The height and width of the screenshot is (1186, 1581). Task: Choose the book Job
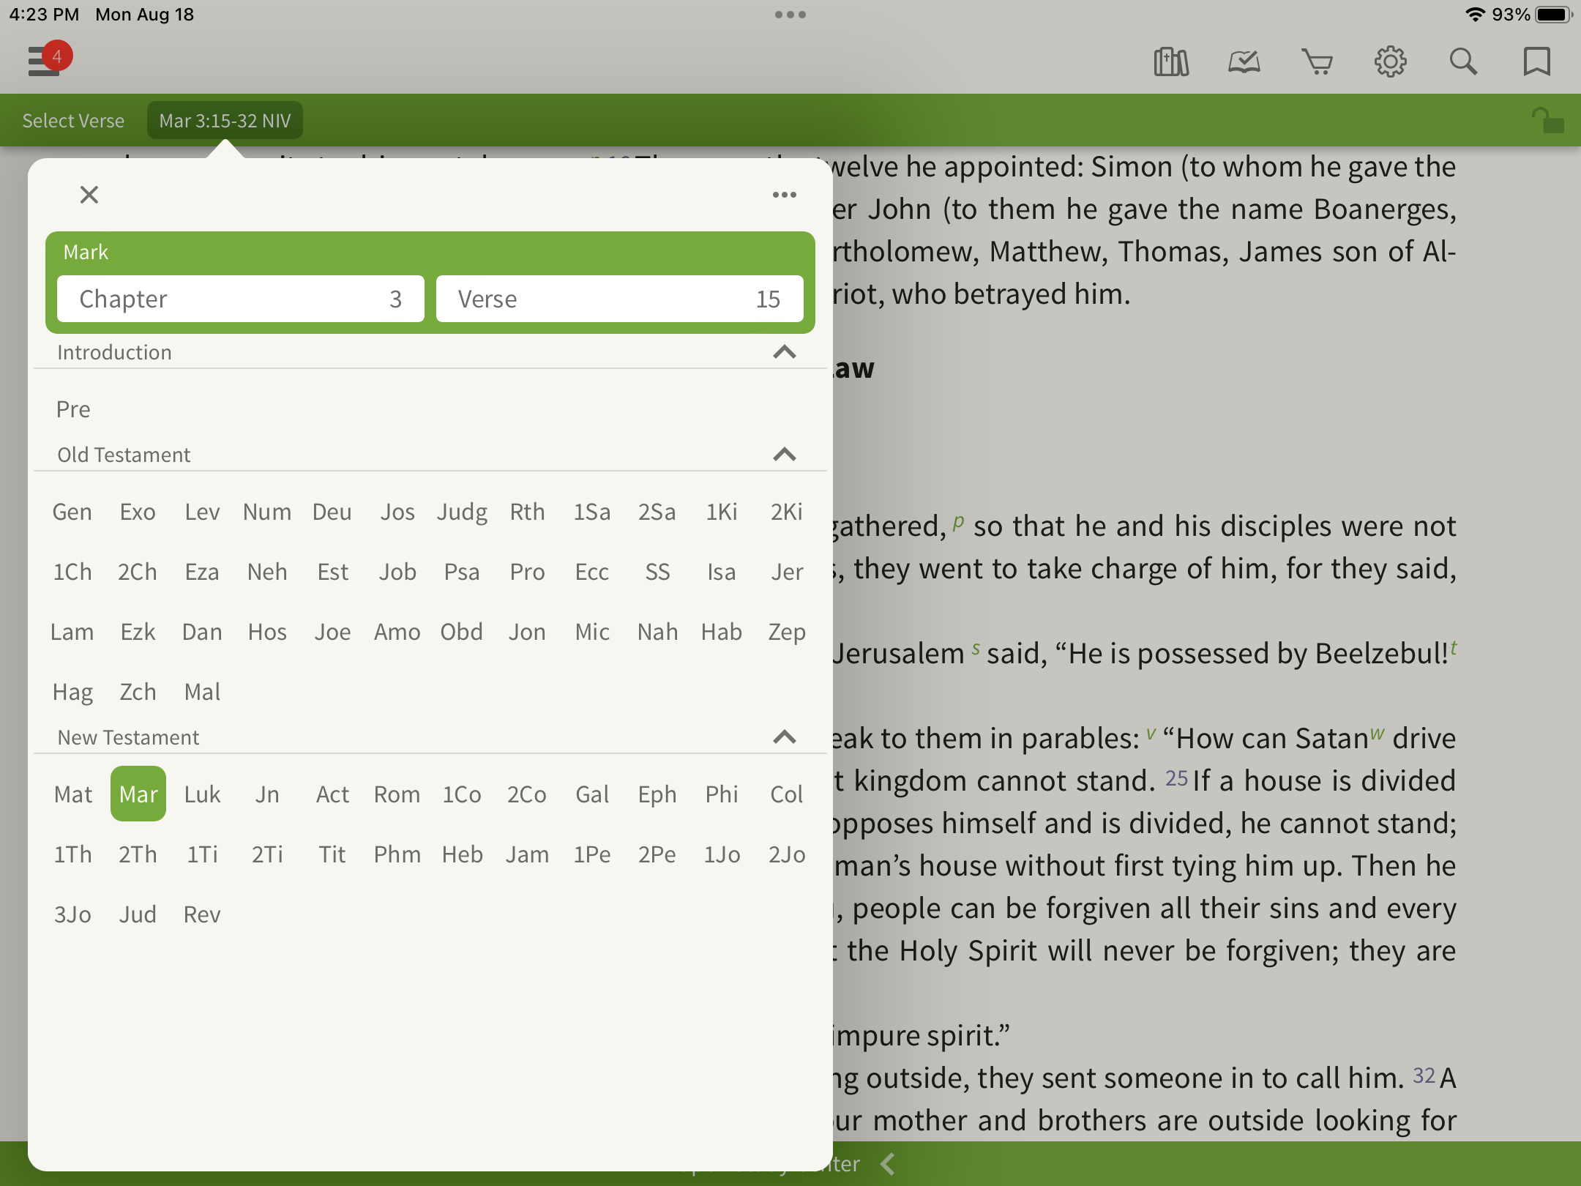(x=397, y=572)
